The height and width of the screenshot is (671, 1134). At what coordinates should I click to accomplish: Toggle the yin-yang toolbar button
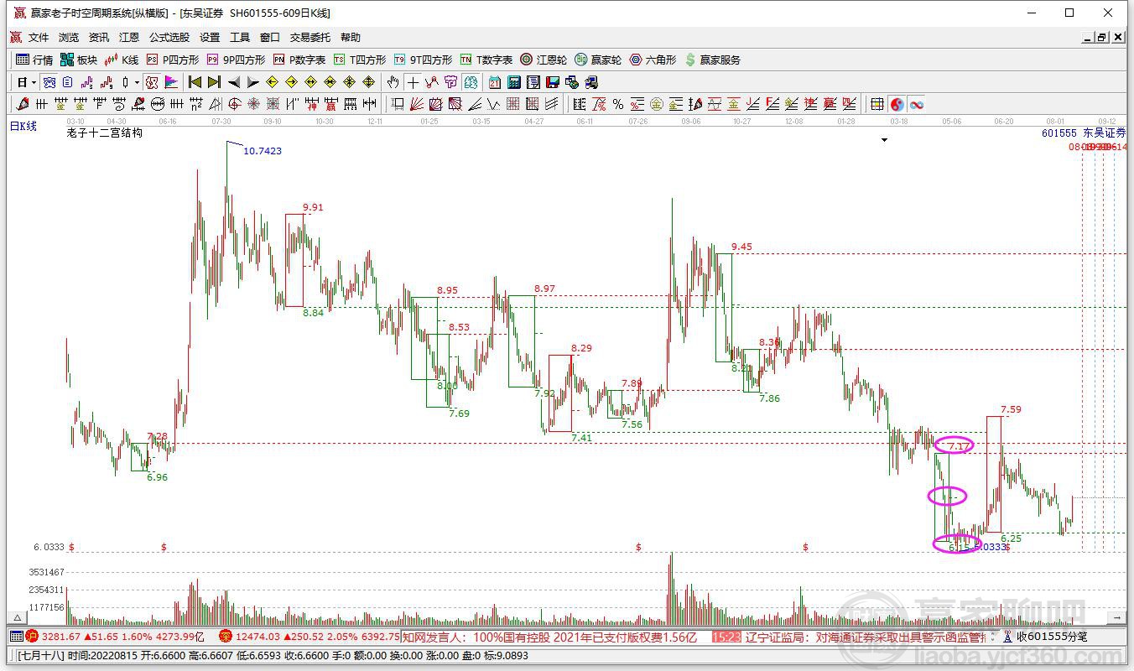coord(897,104)
